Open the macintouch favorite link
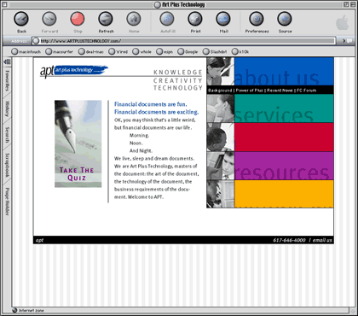This screenshot has height=316, width=358. [x=26, y=51]
